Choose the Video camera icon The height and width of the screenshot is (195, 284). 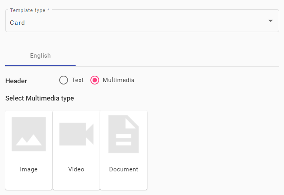[76, 134]
